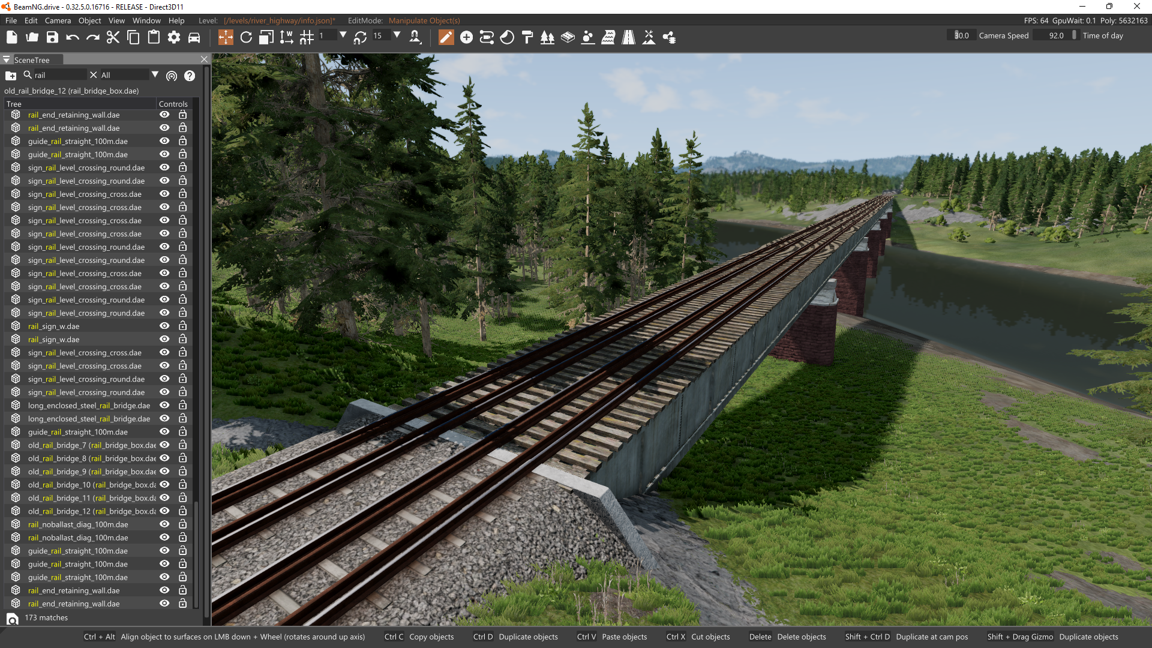Expand the SceneTree filter dropdown
The height and width of the screenshot is (648, 1152).
155,75
